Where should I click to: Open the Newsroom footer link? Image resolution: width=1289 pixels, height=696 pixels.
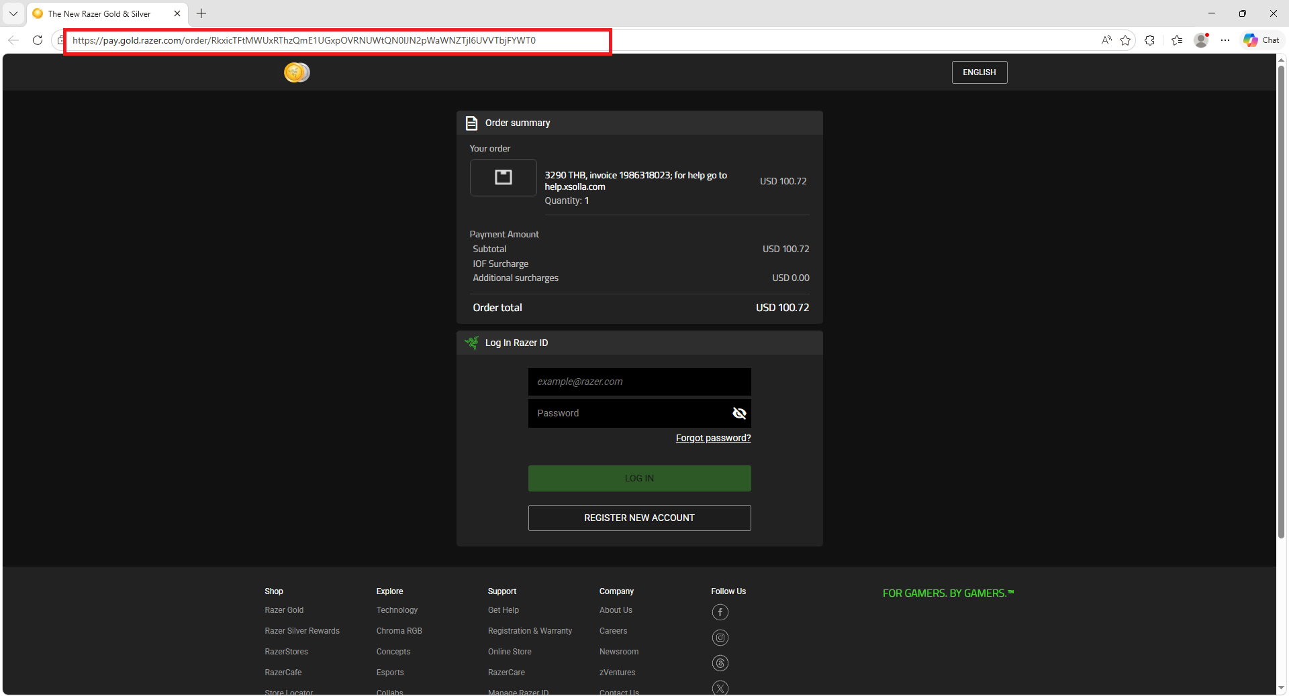point(619,652)
